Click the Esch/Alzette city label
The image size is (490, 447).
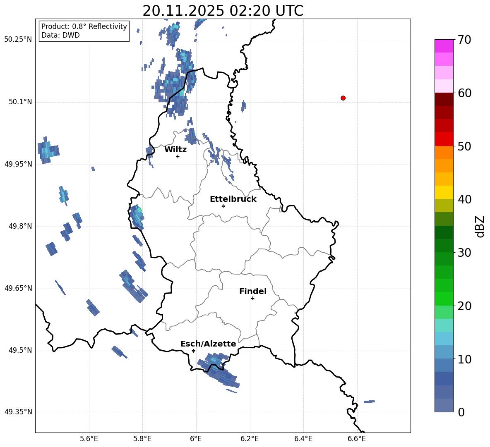[208, 344]
